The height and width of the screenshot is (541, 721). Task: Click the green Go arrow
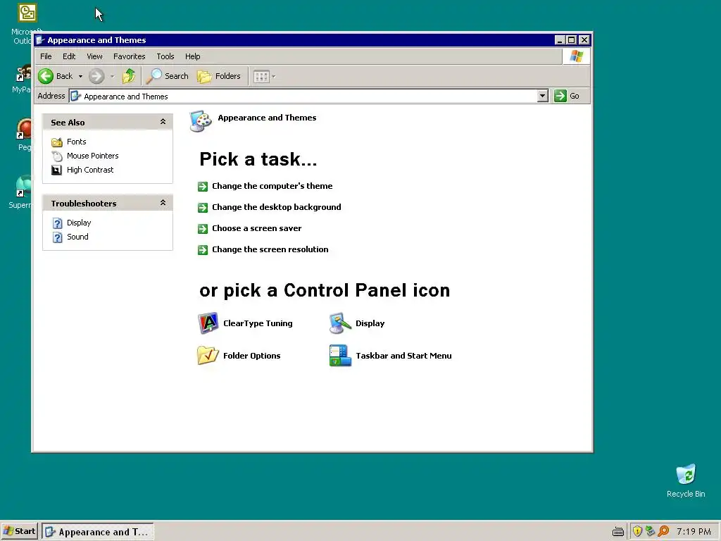(560, 96)
